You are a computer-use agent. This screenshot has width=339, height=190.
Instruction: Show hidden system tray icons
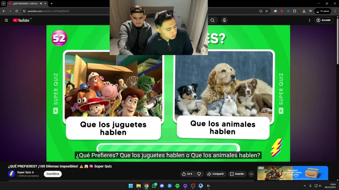pos(305,186)
